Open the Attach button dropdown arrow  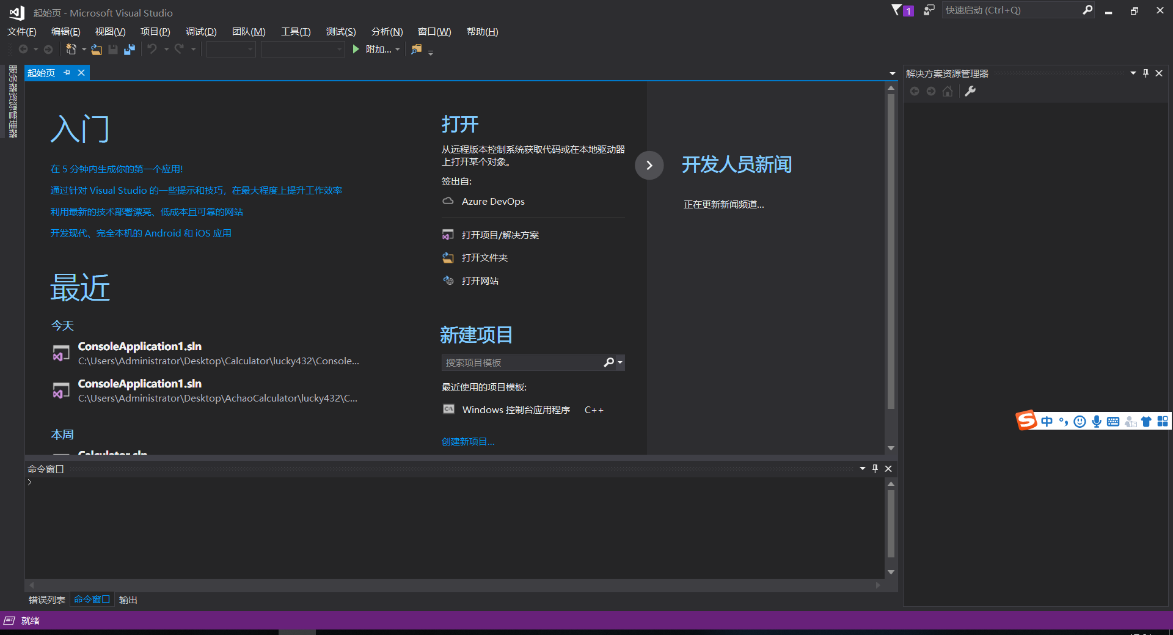click(398, 50)
